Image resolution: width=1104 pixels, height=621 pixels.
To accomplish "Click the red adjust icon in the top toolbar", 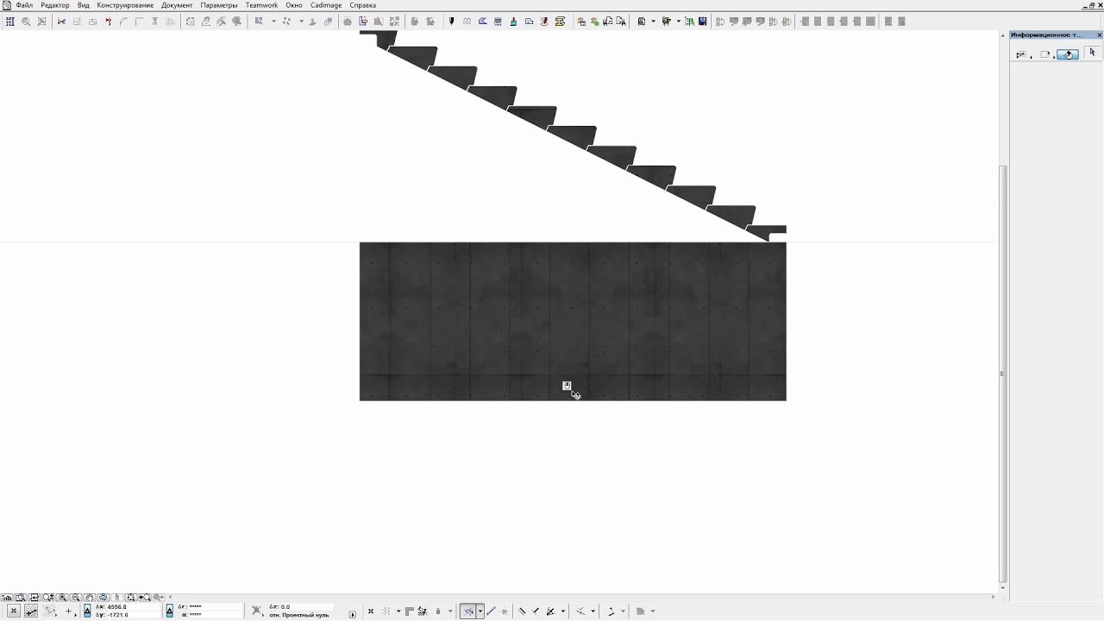I will 108,22.
